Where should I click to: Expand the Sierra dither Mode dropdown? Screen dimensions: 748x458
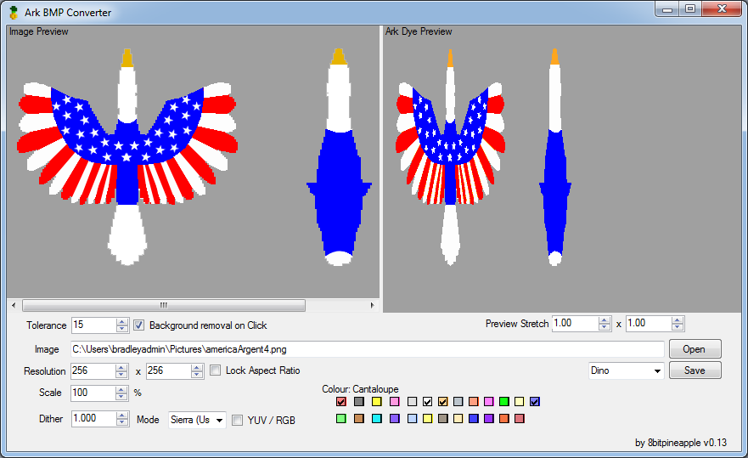(x=197, y=420)
